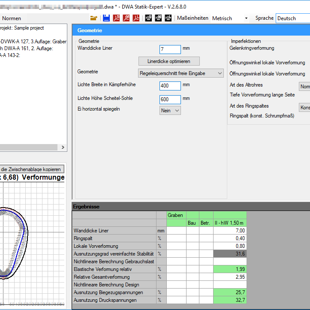This screenshot has height=310, width=310.
Task: Export medium PDF report (M icon)
Action: point(126,18)
